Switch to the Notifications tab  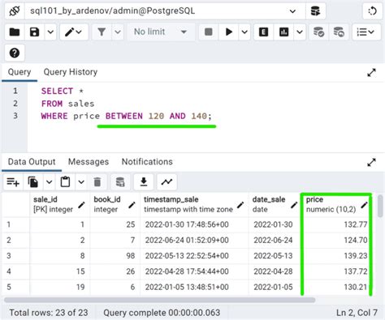click(x=147, y=162)
